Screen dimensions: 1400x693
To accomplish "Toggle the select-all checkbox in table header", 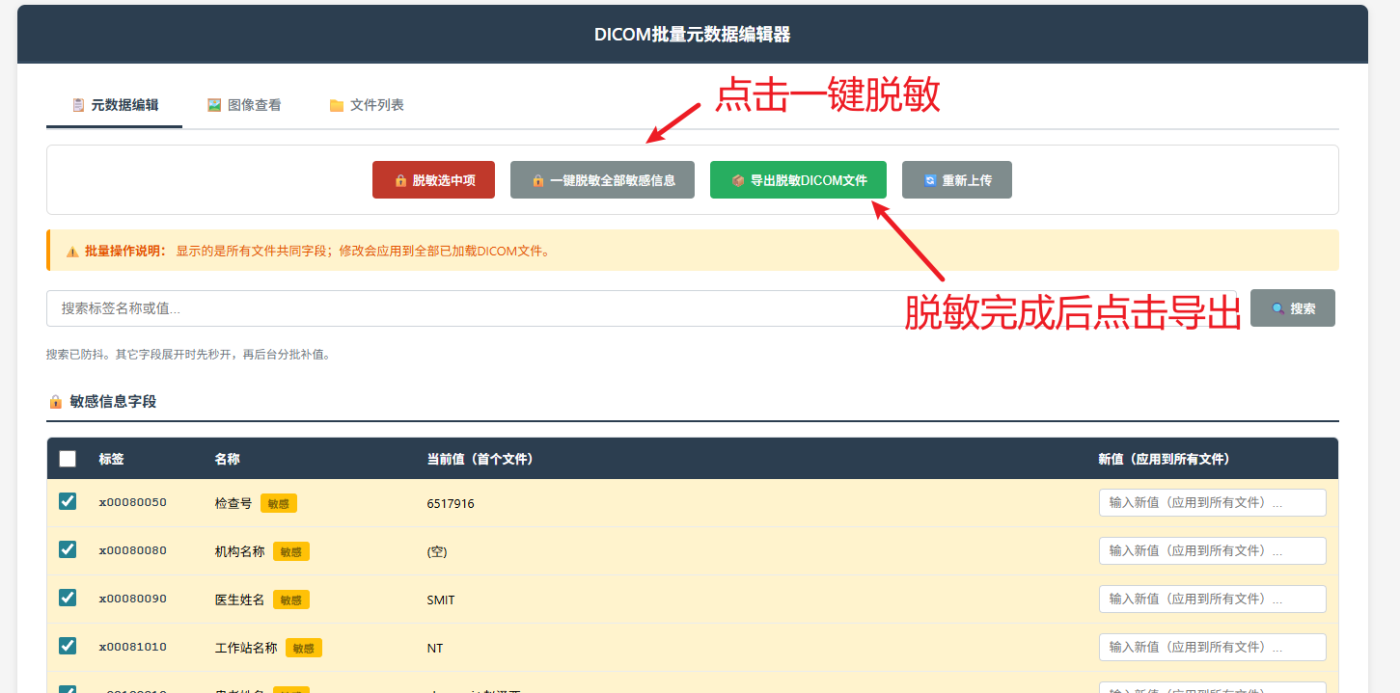I will point(68,459).
